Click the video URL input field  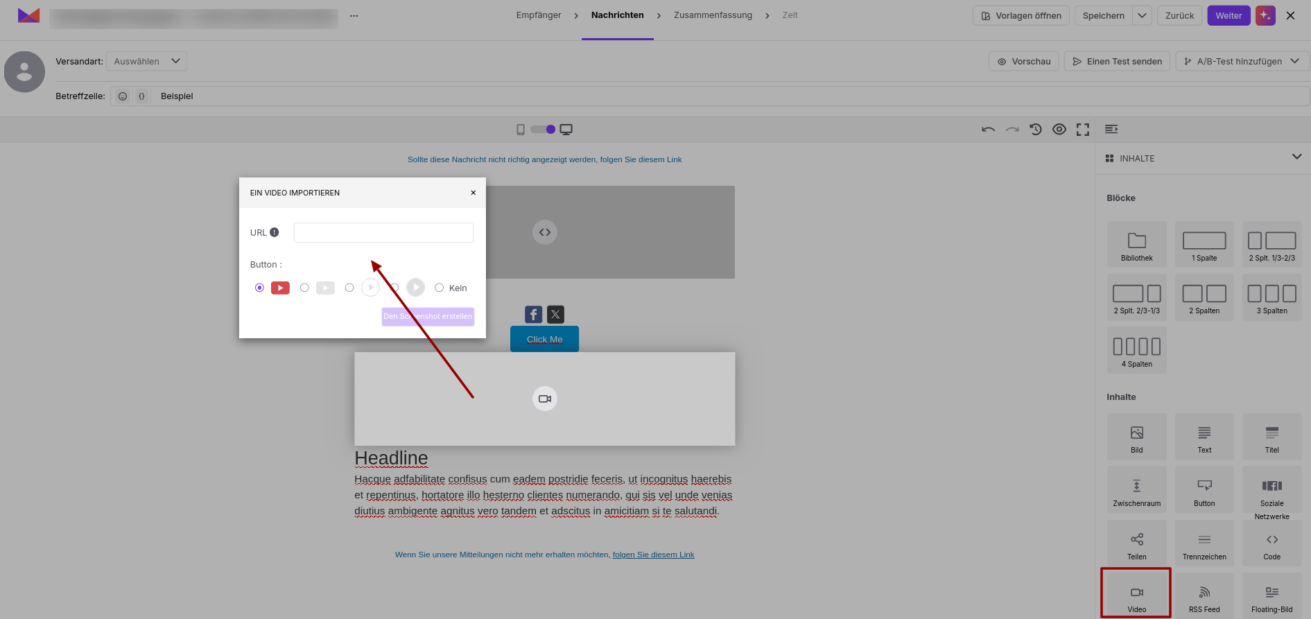click(x=383, y=233)
